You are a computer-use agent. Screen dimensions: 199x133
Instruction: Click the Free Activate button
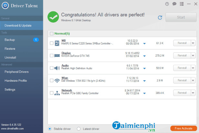pyautogui.click(x=183, y=128)
